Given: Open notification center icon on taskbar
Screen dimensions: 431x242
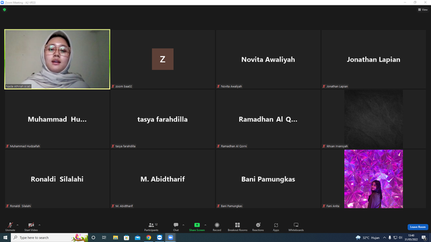Looking at the screenshot, I should tap(424, 237).
